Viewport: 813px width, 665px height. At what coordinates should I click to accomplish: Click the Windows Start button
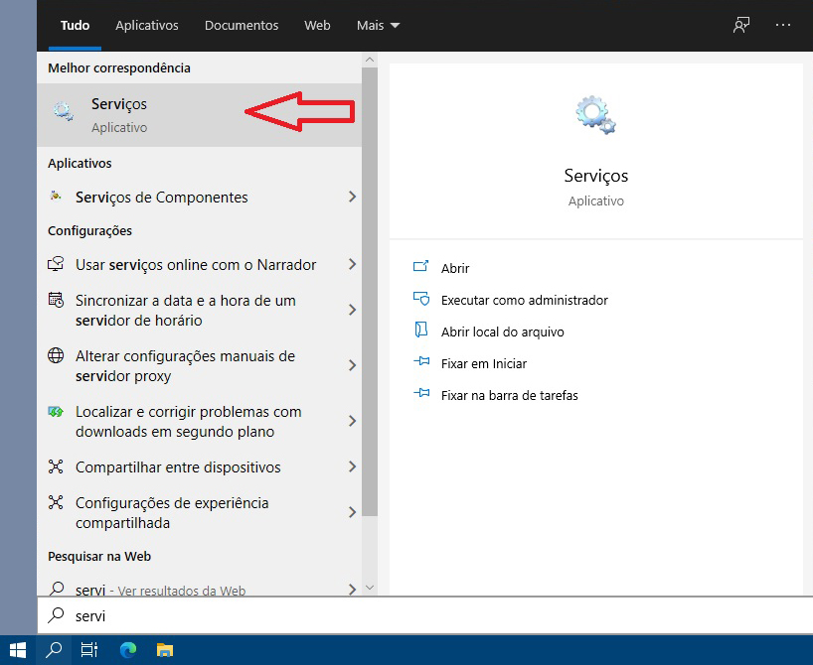click(x=18, y=650)
